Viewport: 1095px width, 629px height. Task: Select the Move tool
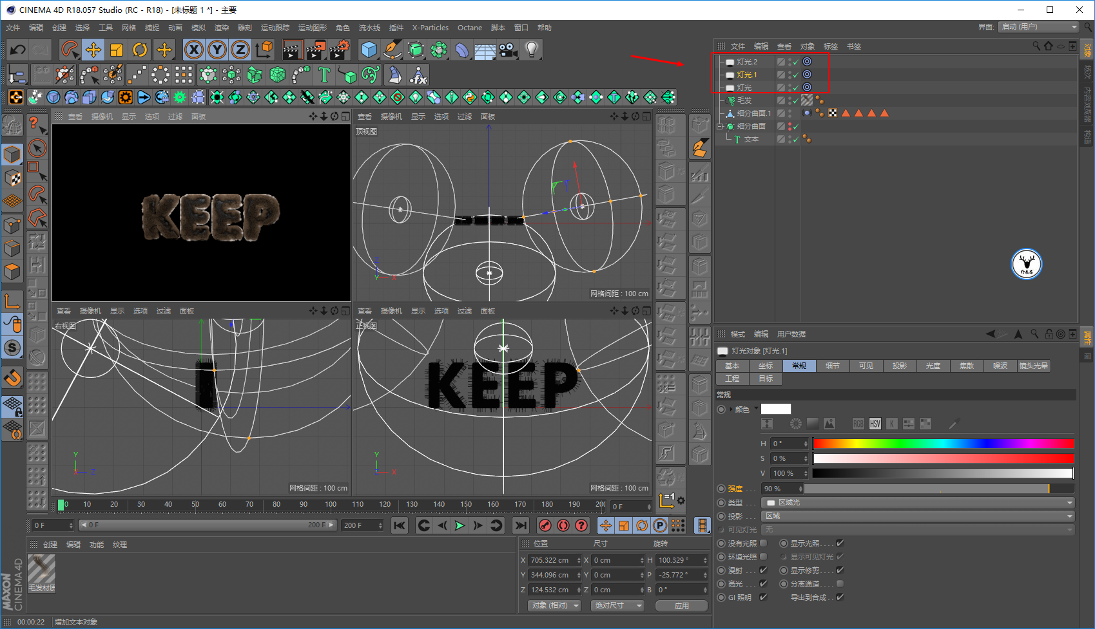pos(93,50)
